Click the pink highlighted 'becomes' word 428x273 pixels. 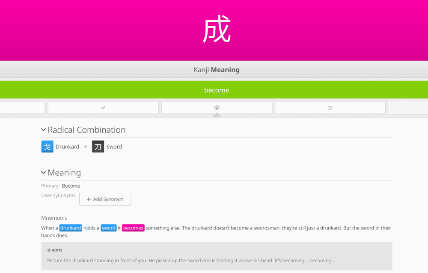[x=133, y=228]
